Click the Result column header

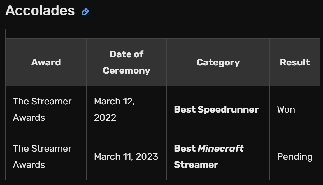(x=295, y=62)
